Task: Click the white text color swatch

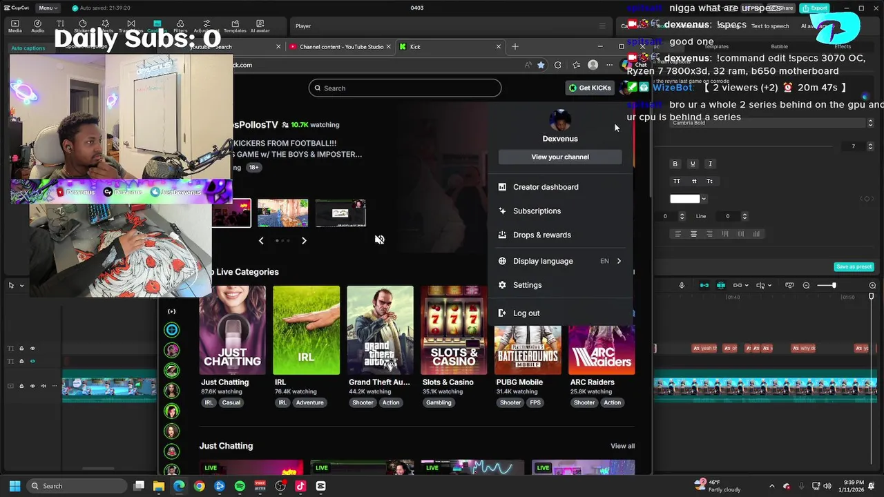Action: point(685,199)
